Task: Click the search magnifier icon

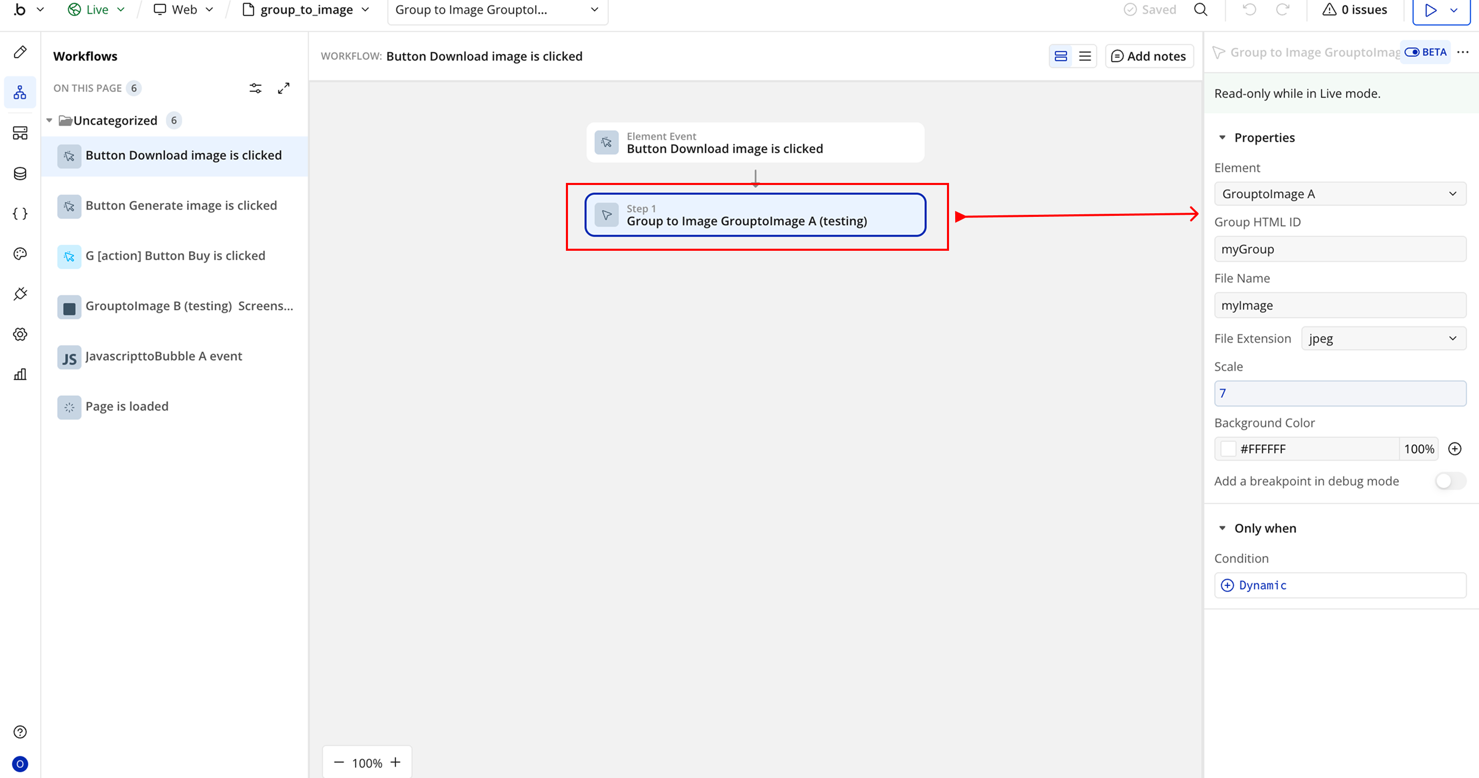Action: tap(1201, 10)
